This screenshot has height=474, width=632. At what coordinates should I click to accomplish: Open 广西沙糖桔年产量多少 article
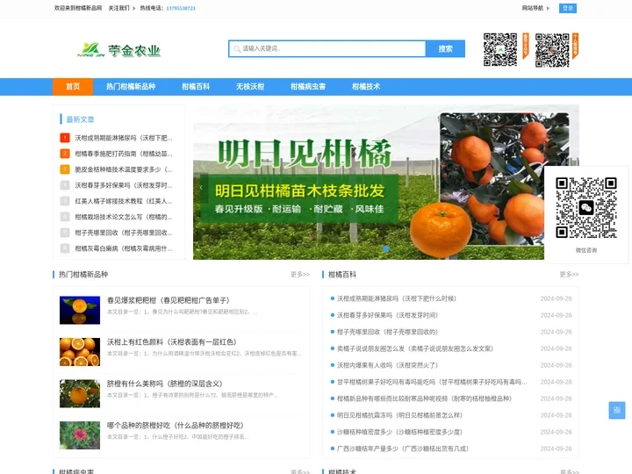[x=403, y=449]
